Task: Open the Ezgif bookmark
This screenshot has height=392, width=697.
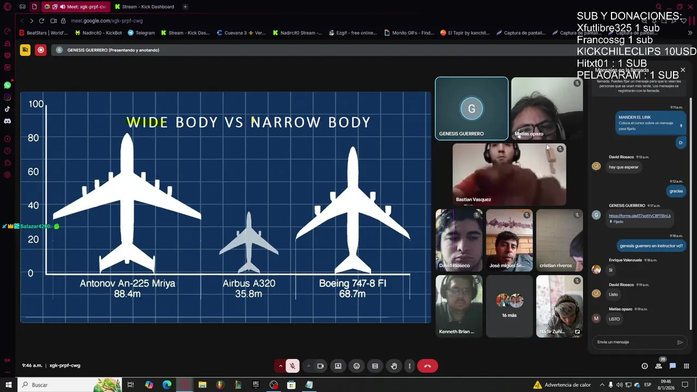Action: (x=353, y=33)
